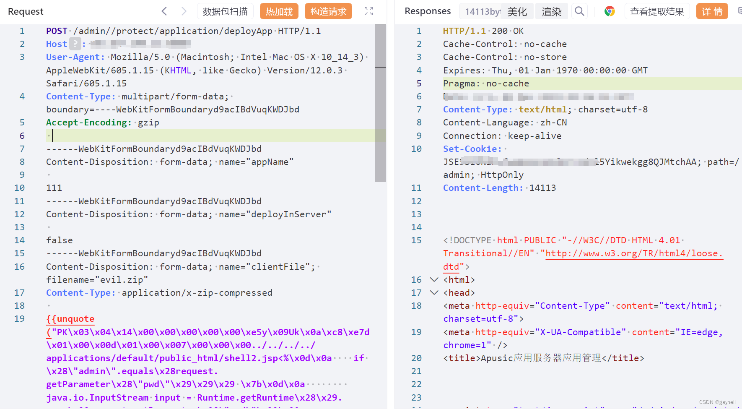
Task: Click the 14113 bytes response size tag
Action: (481, 11)
